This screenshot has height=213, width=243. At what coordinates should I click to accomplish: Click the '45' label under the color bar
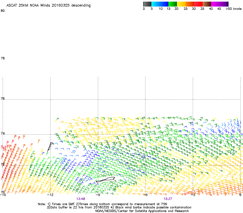(219, 9)
